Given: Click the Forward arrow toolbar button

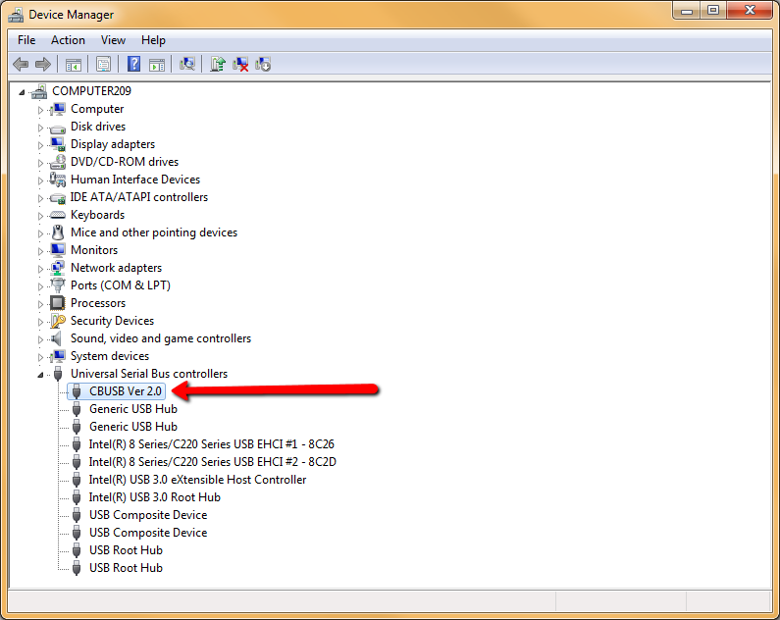Looking at the screenshot, I should click(x=43, y=64).
